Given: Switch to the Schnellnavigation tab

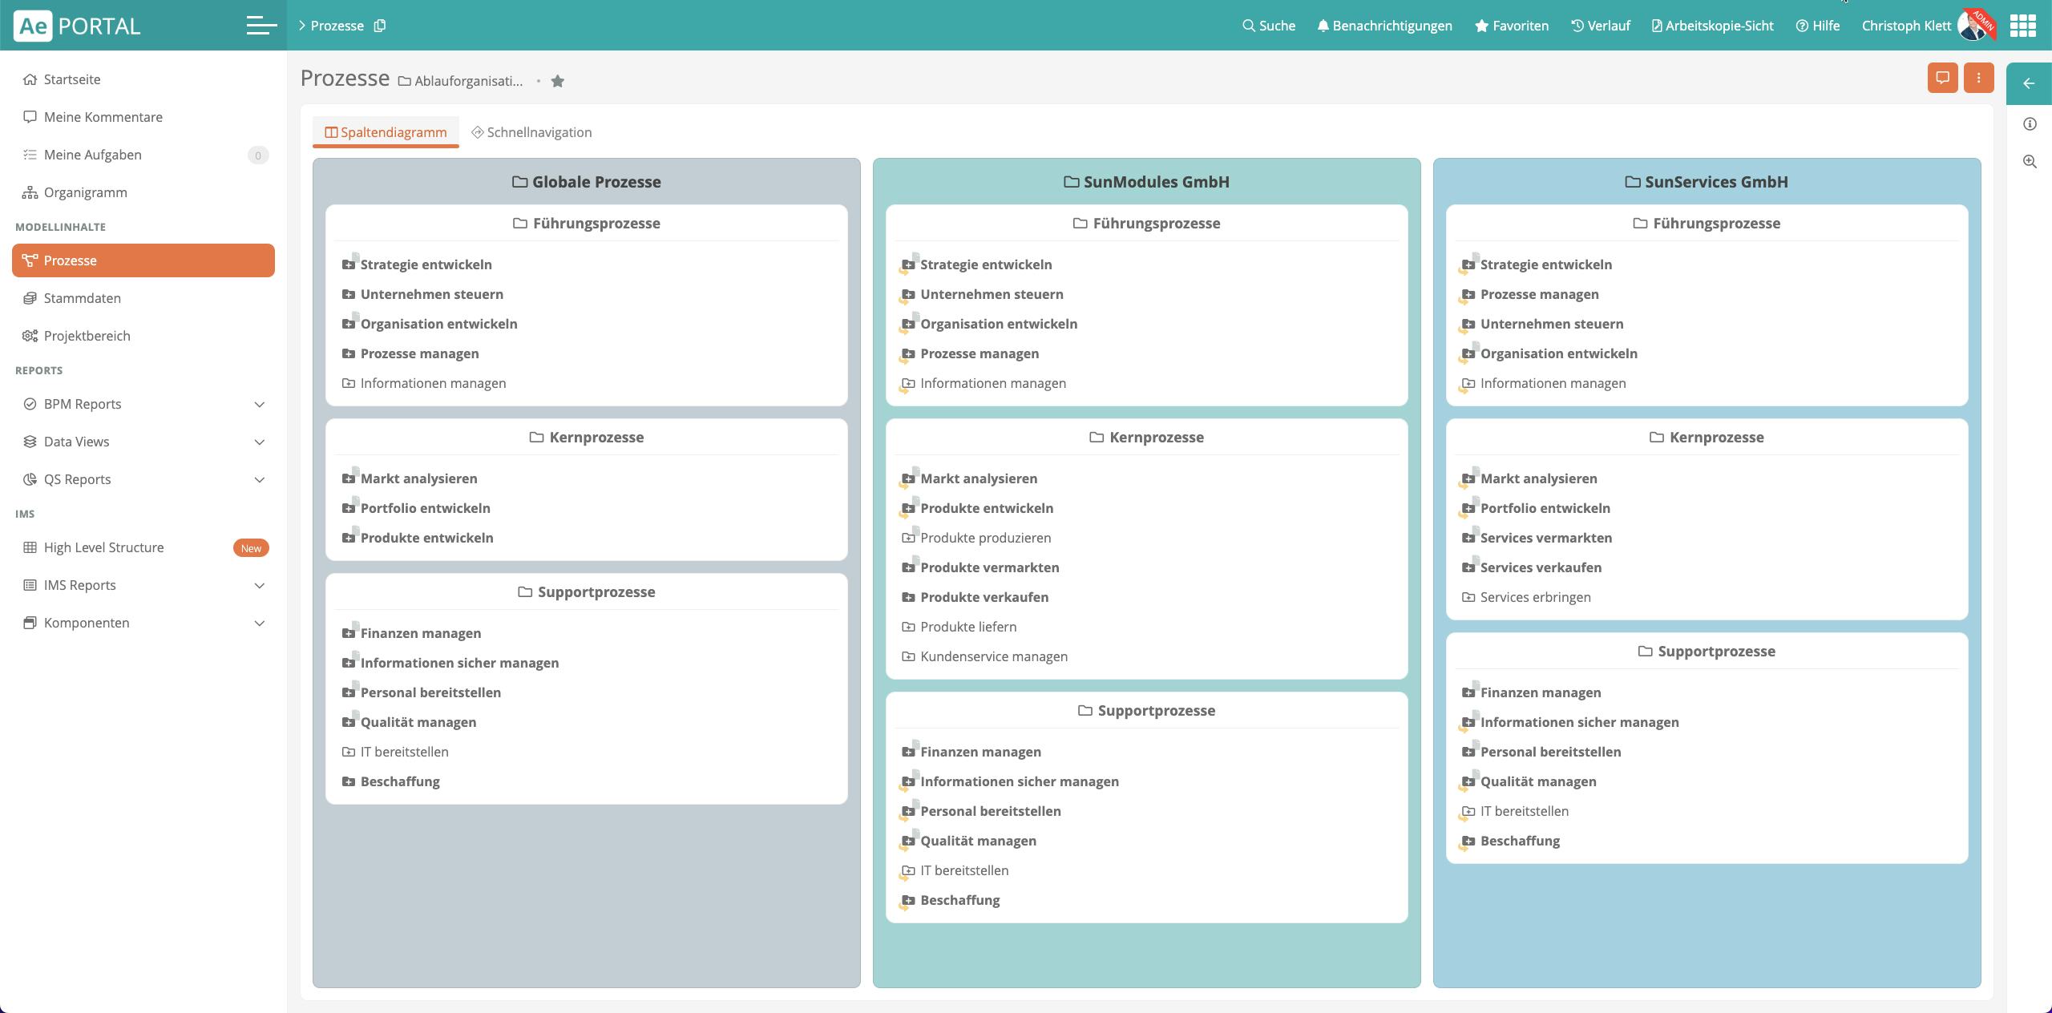Looking at the screenshot, I should click(531, 132).
